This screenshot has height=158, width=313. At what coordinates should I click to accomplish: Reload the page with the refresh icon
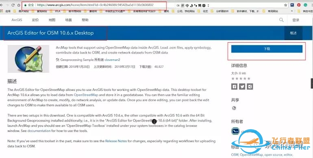point(13,5)
